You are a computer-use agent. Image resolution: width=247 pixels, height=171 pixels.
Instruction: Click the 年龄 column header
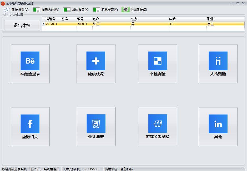tap(188, 19)
